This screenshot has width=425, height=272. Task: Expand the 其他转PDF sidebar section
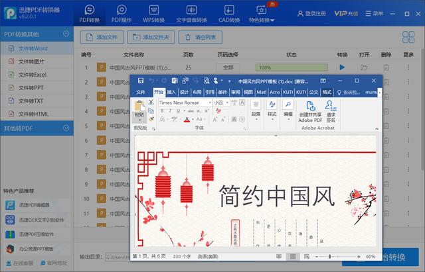[x=66, y=128]
